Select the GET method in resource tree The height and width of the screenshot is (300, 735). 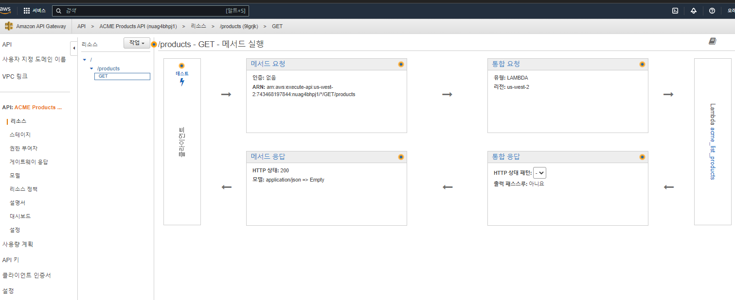122,76
